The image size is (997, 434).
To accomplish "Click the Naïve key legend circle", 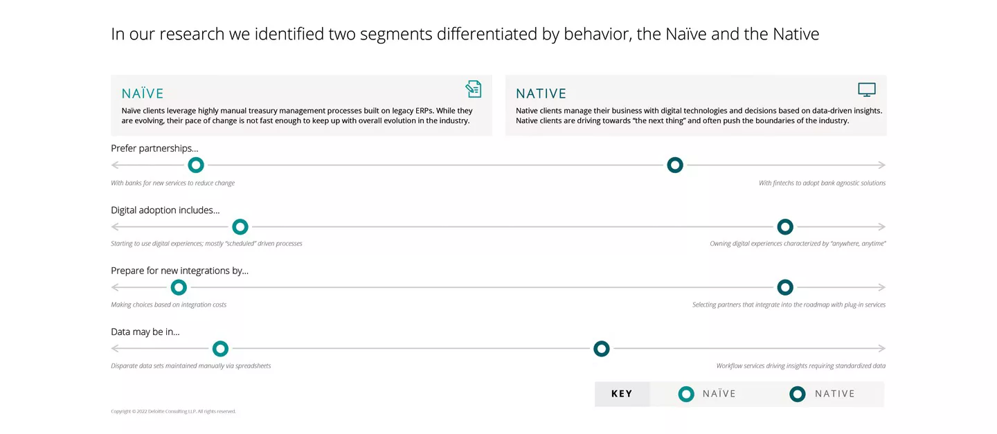I will (x=686, y=394).
